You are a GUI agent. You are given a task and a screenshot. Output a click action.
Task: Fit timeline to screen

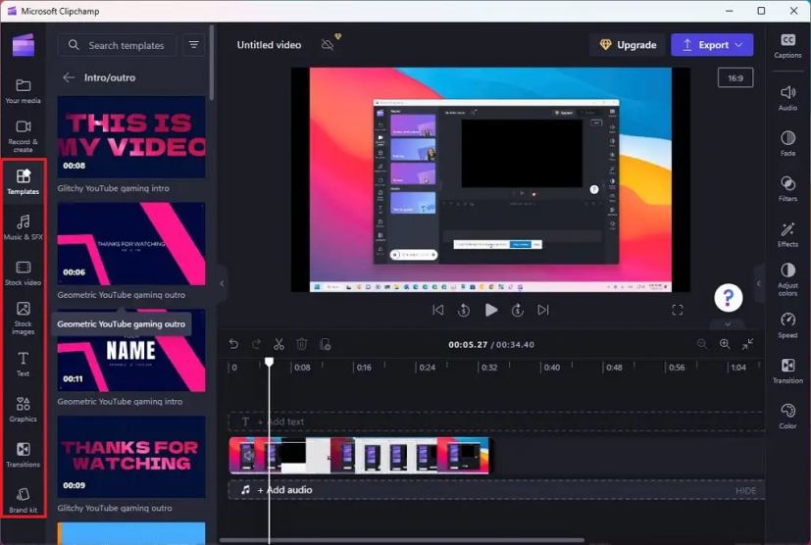coord(748,344)
